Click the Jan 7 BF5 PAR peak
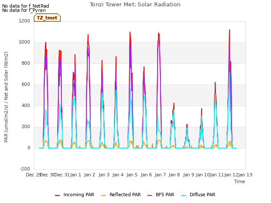Image resolution: width=271 pixels, height=203 pixels. [159, 41]
